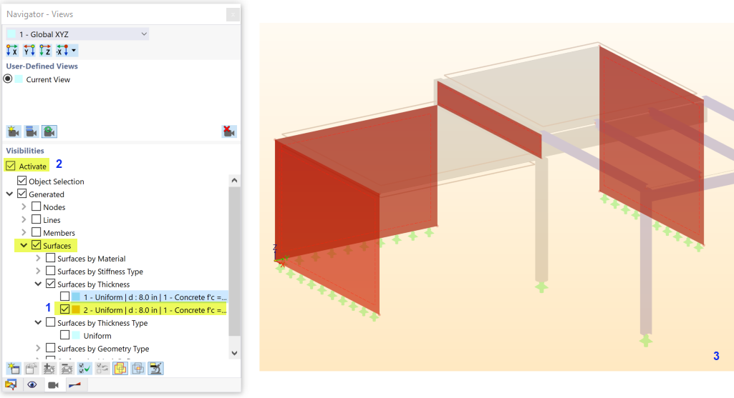Click the visibilities list scrollbar up arrow
This screenshot has height=398, width=734.
click(235, 181)
